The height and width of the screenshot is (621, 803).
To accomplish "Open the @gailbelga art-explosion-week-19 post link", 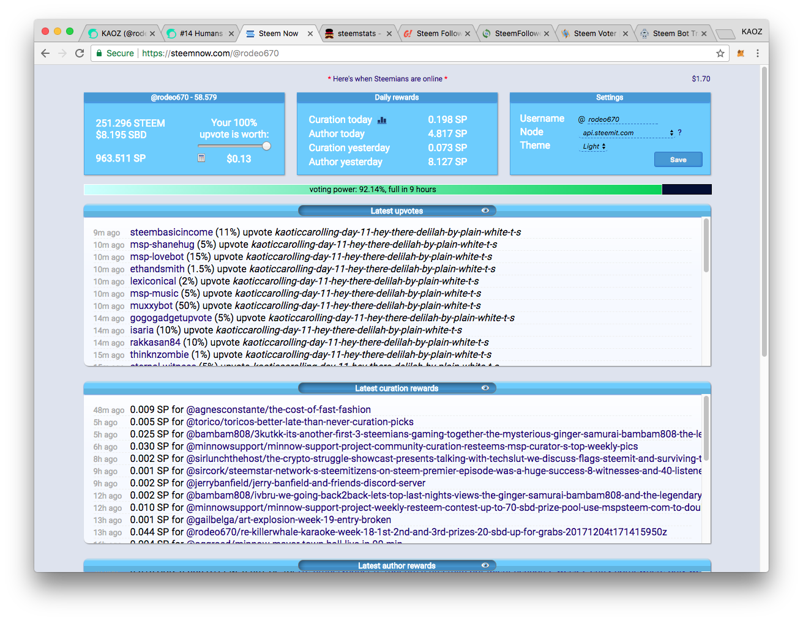I will pos(289,520).
